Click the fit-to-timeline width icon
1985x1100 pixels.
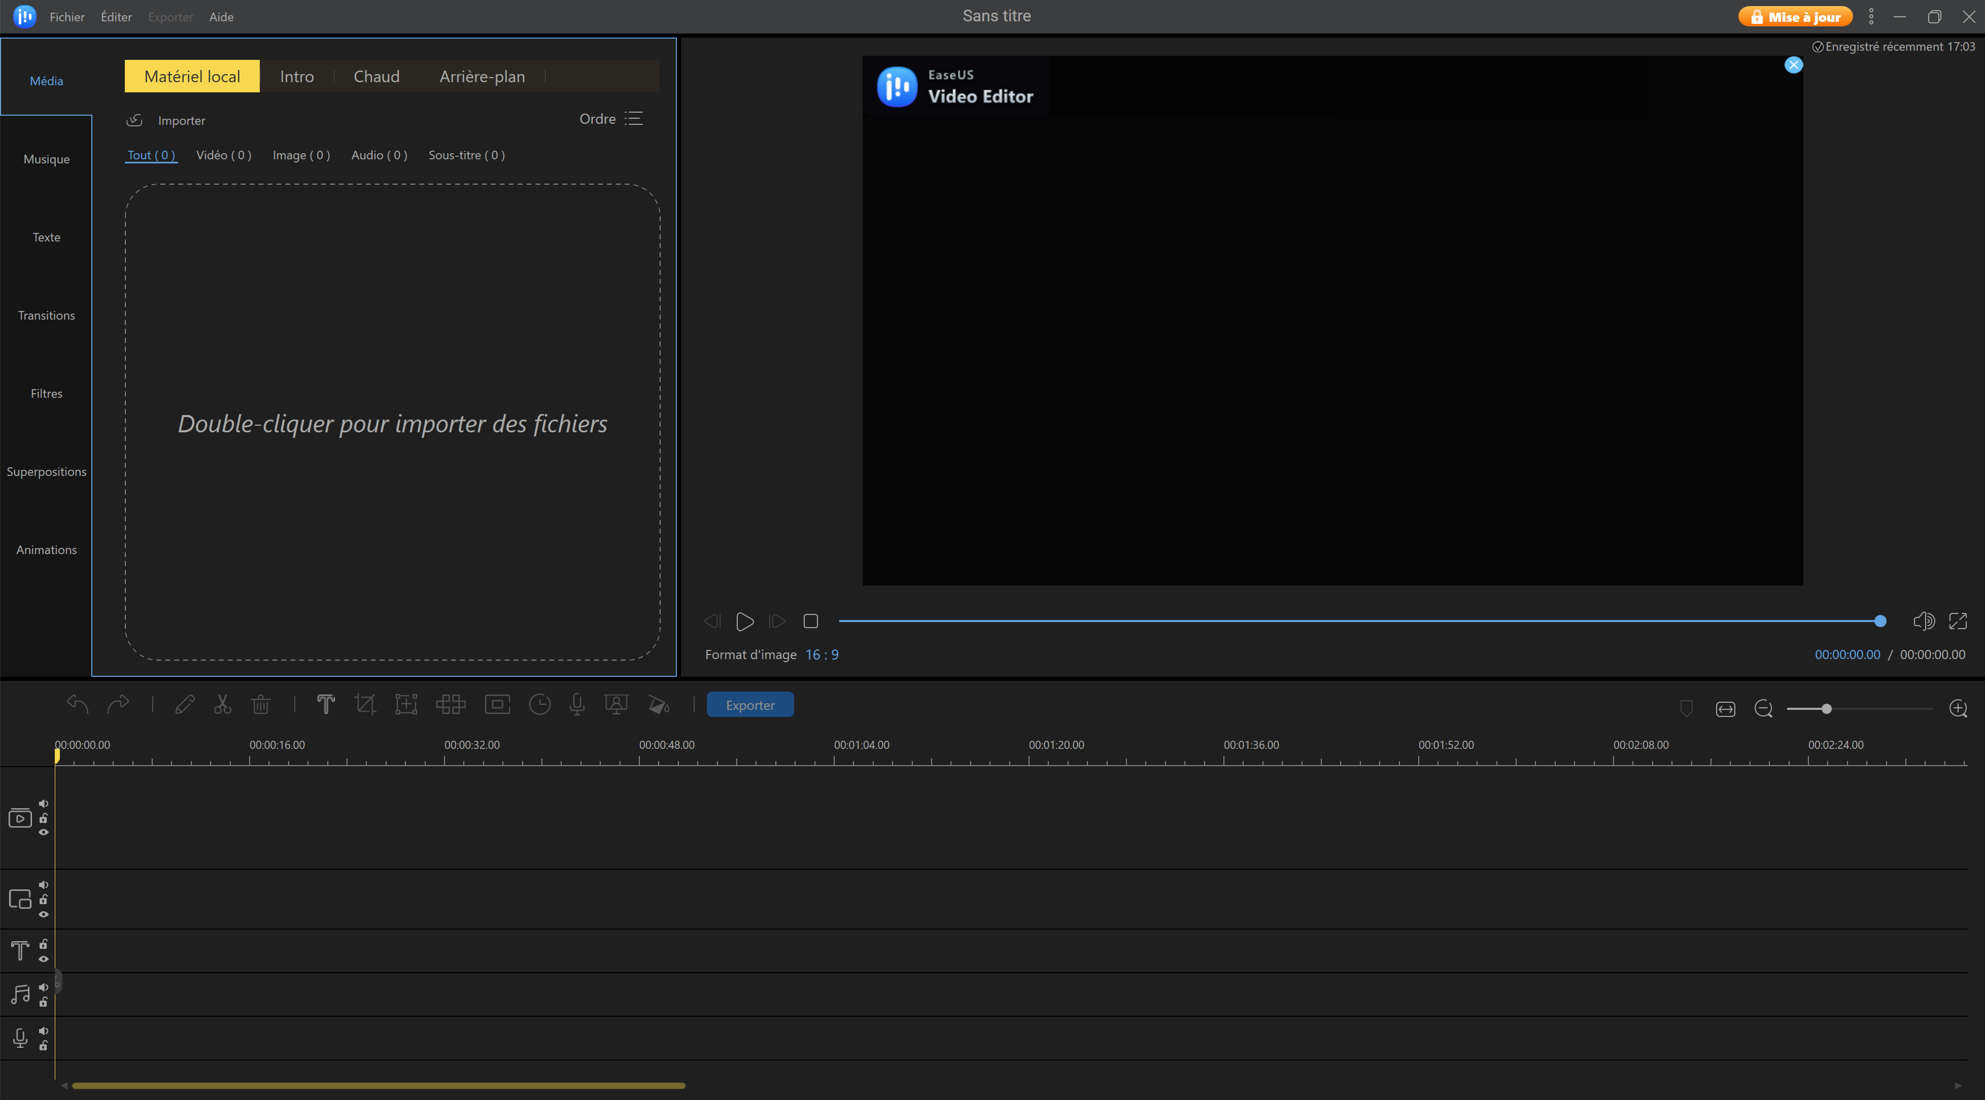1726,709
